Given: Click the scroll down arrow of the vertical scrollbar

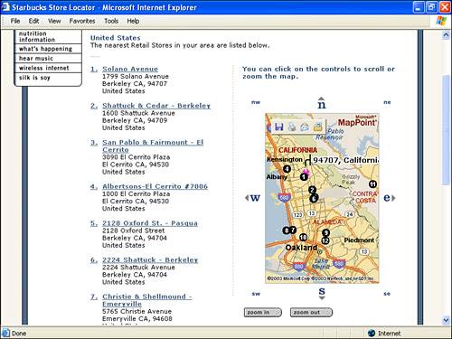Looking at the screenshot, I should pos(446,320).
